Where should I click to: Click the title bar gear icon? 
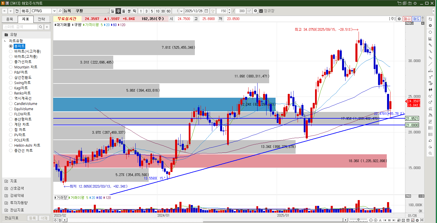415,3
